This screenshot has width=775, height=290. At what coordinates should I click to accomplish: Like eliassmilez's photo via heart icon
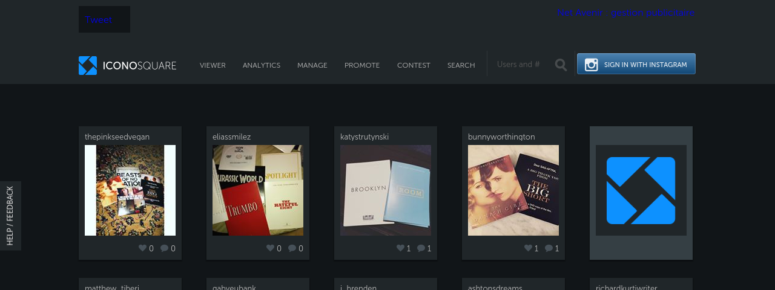pos(270,248)
